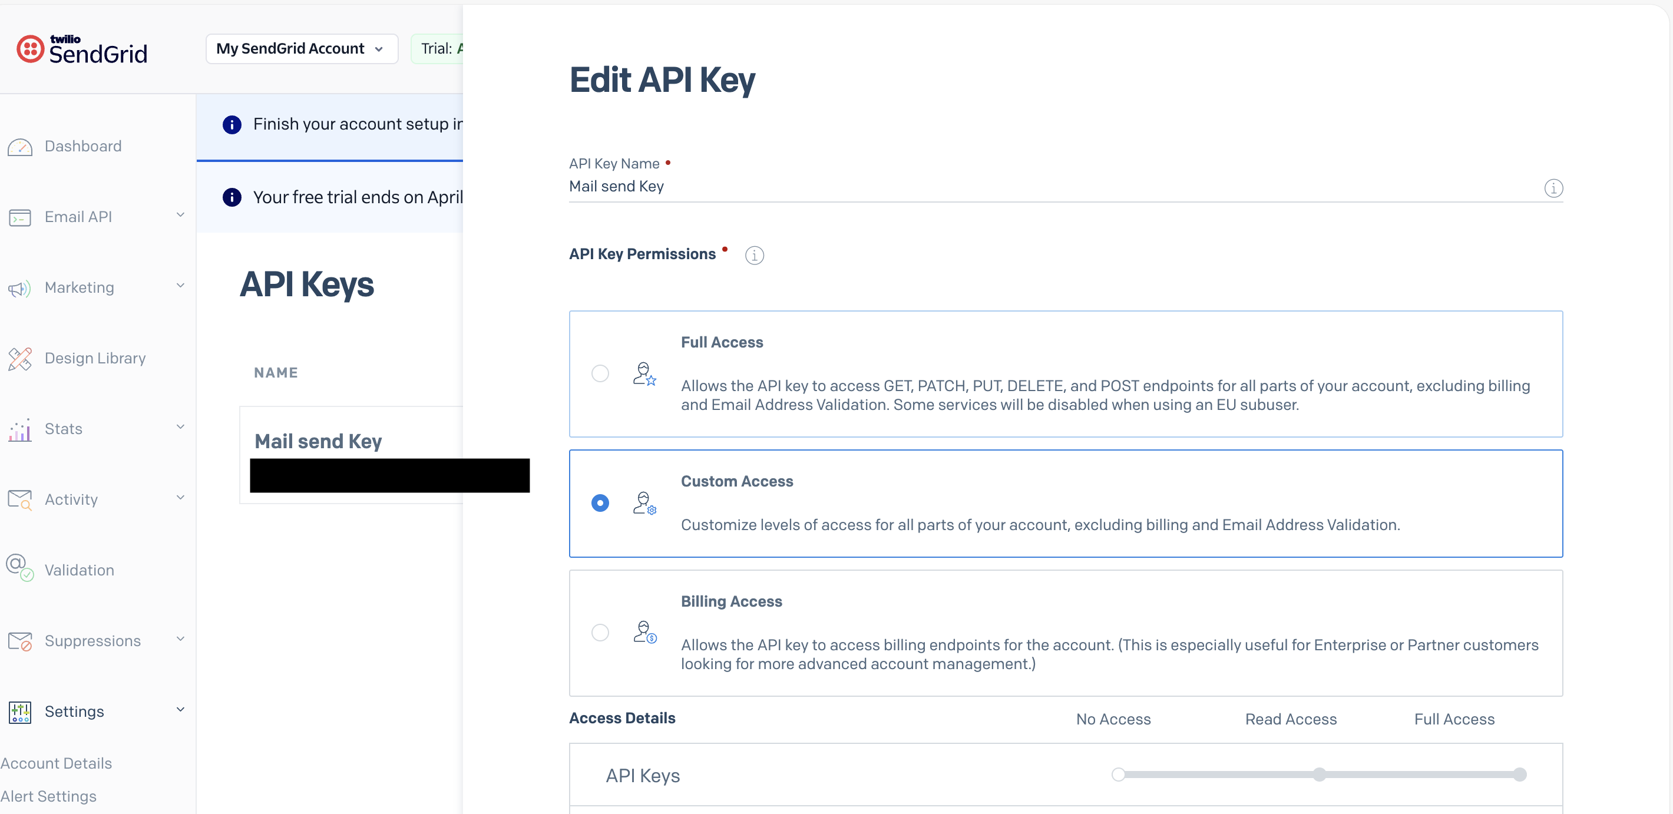Open the My SendGrid Account dropdown
Screen dimensions: 1673x814
click(302, 49)
